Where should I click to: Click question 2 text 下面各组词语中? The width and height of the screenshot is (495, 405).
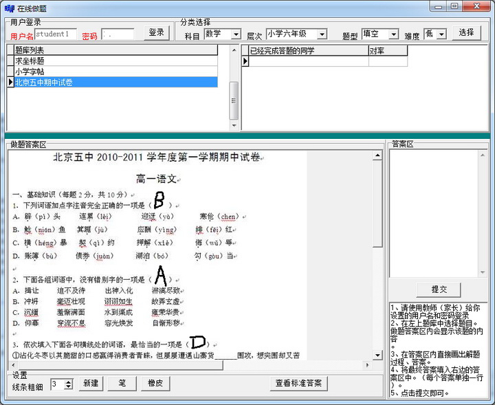click(49, 280)
